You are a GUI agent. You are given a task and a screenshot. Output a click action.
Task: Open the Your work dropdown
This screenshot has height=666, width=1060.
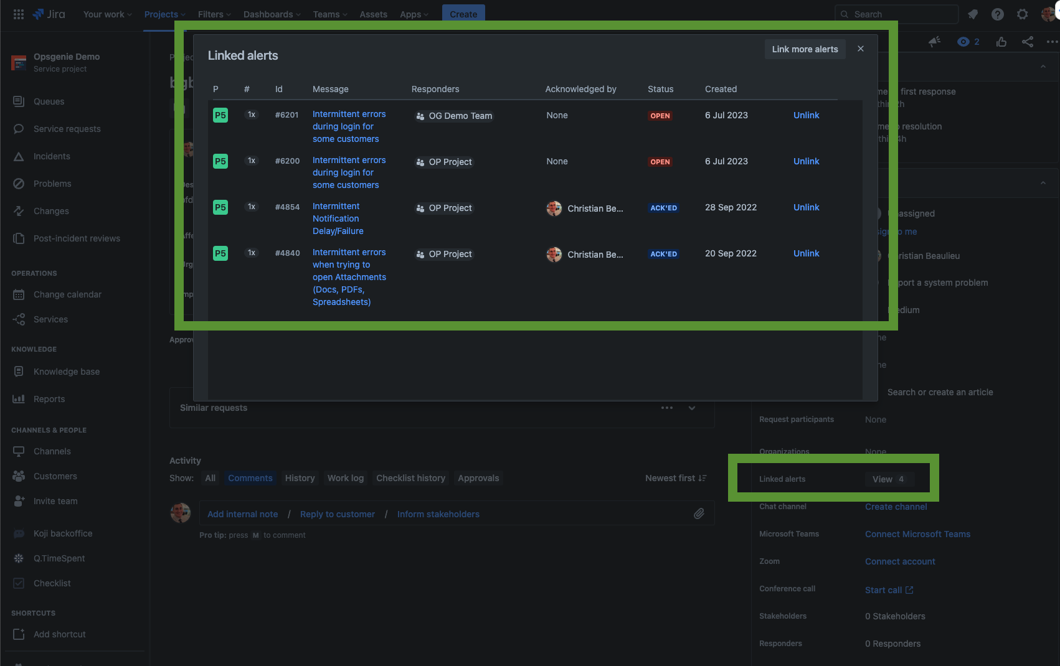click(x=108, y=14)
